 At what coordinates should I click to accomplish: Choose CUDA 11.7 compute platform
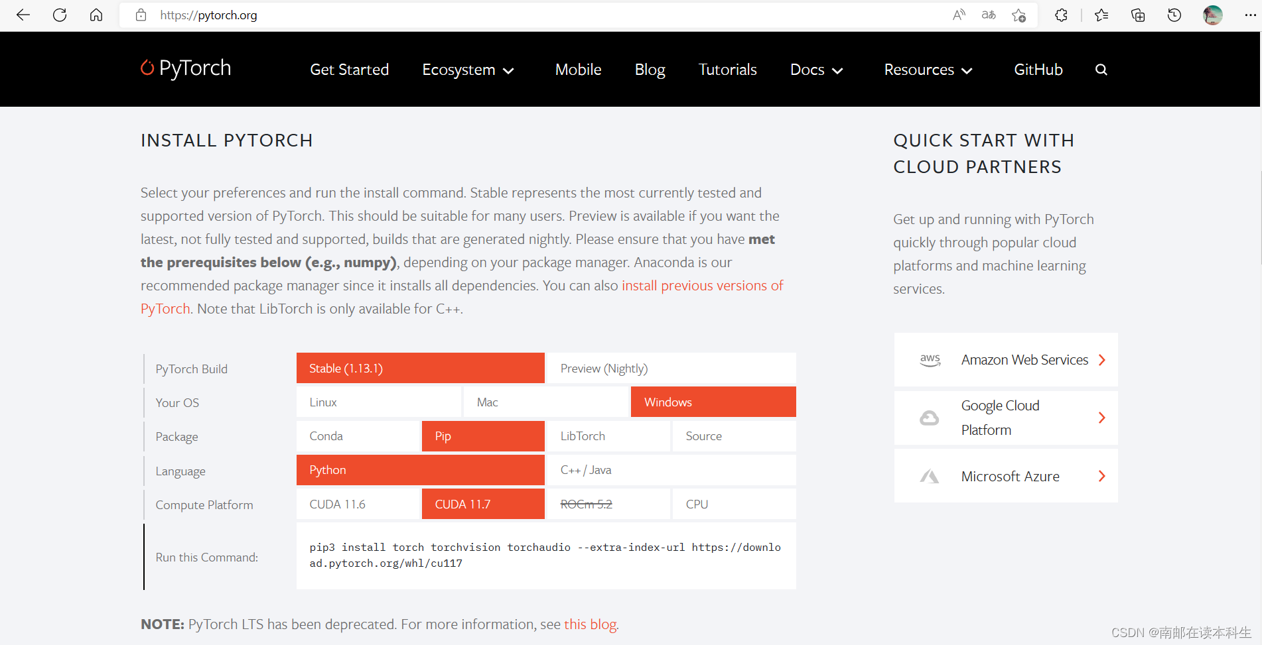(x=483, y=504)
